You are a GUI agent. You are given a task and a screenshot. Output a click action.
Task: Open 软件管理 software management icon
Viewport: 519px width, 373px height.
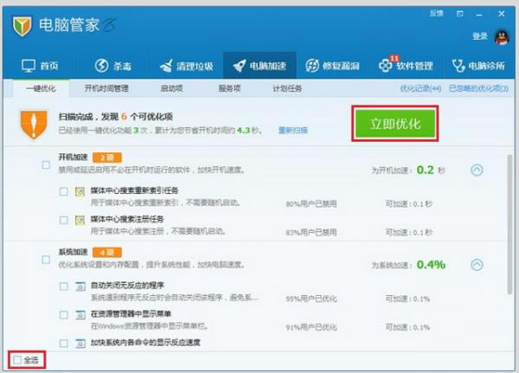386,66
